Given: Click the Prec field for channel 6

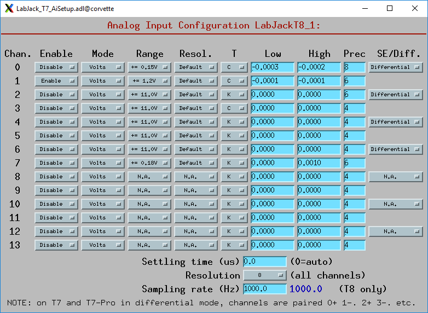Looking at the screenshot, I should (x=354, y=149).
